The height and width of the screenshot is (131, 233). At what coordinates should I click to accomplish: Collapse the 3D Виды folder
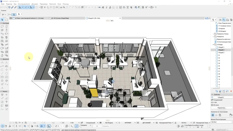tap(213, 45)
